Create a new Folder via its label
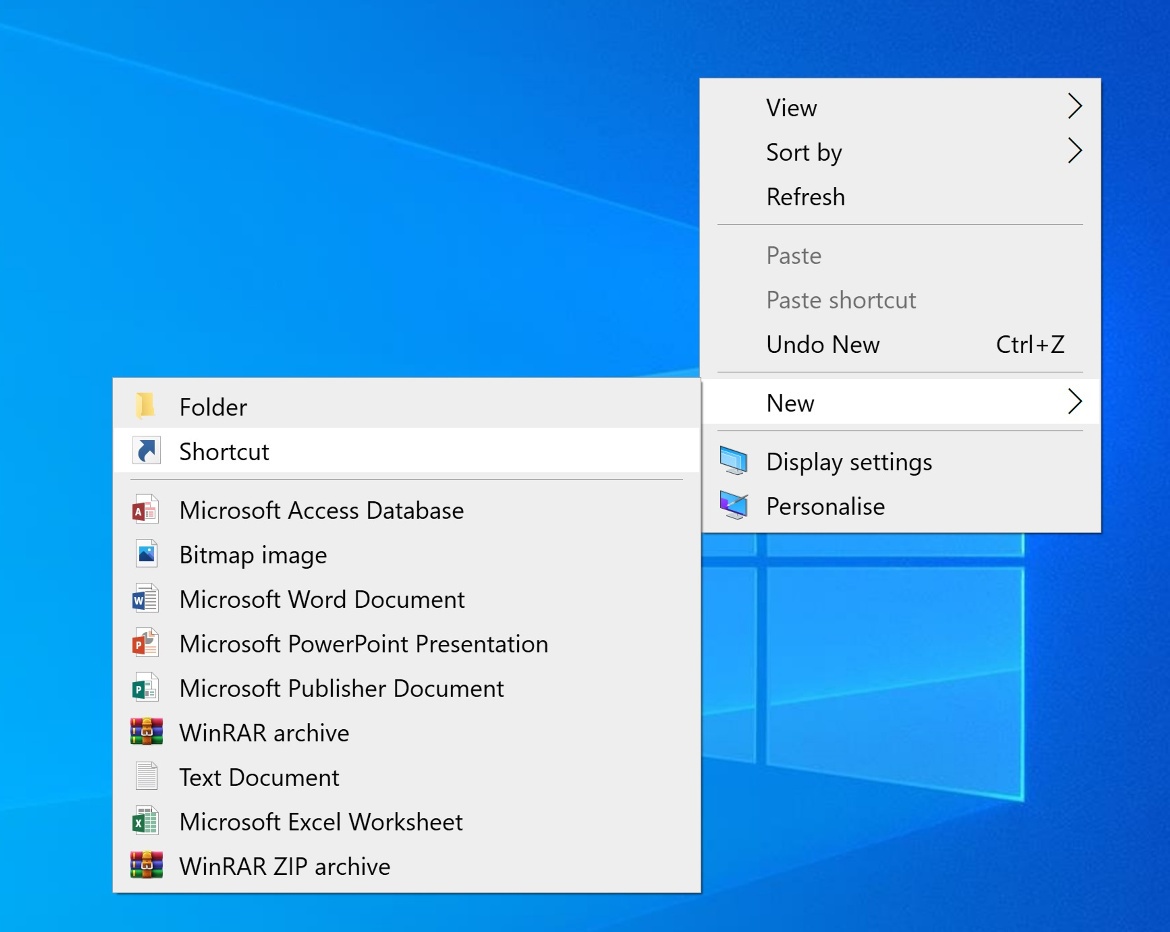Image resolution: width=1170 pixels, height=932 pixels. tap(213, 407)
